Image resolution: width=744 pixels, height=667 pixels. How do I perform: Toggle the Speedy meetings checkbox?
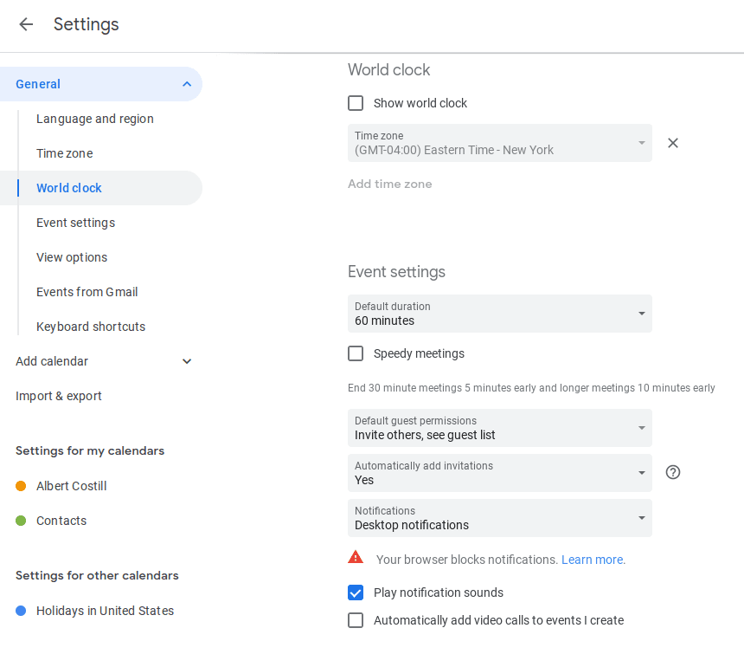pyautogui.click(x=356, y=353)
